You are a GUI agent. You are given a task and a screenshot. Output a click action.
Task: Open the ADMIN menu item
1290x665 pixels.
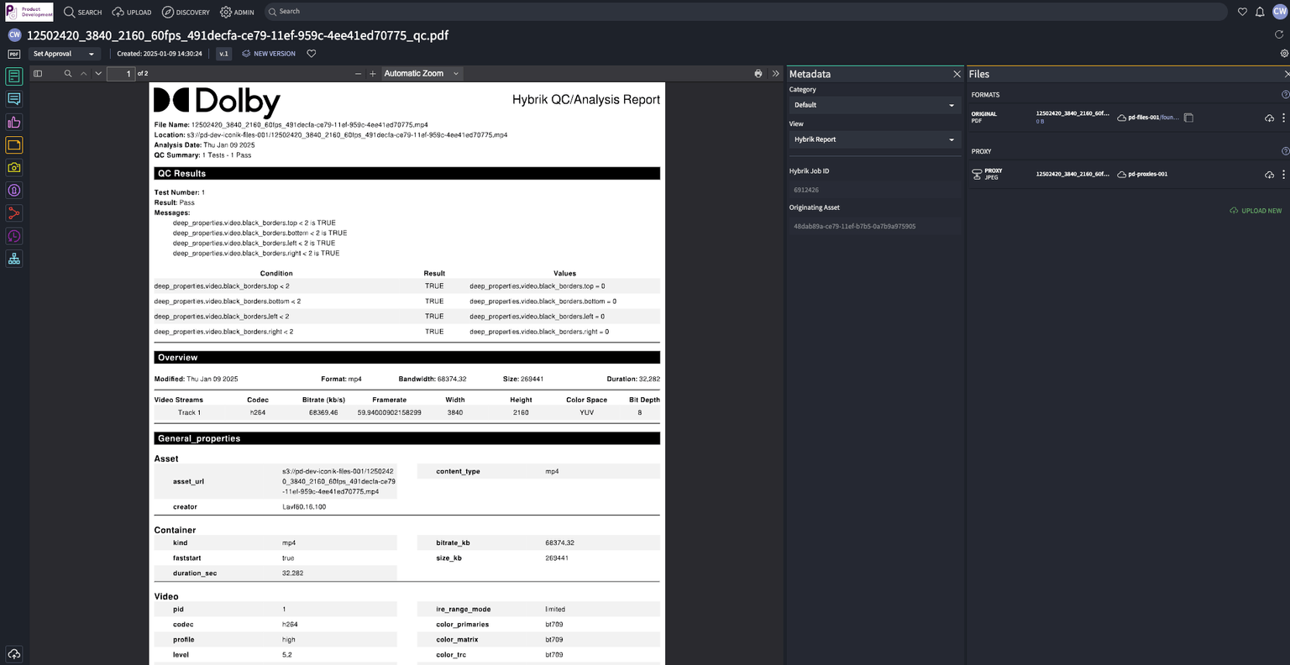point(237,12)
